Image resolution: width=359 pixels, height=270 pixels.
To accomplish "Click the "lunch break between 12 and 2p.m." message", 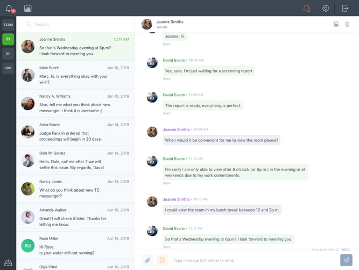I will pos(222,210).
